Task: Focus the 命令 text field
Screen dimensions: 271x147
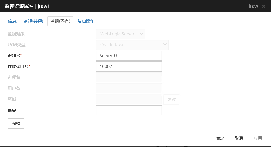Action: pyautogui.click(x=129, y=110)
